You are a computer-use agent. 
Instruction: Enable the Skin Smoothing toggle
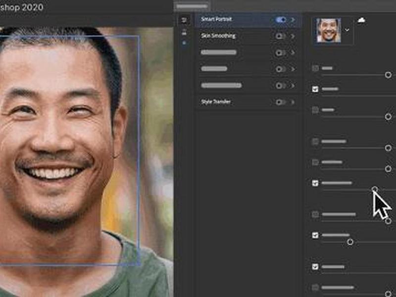coord(280,36)
